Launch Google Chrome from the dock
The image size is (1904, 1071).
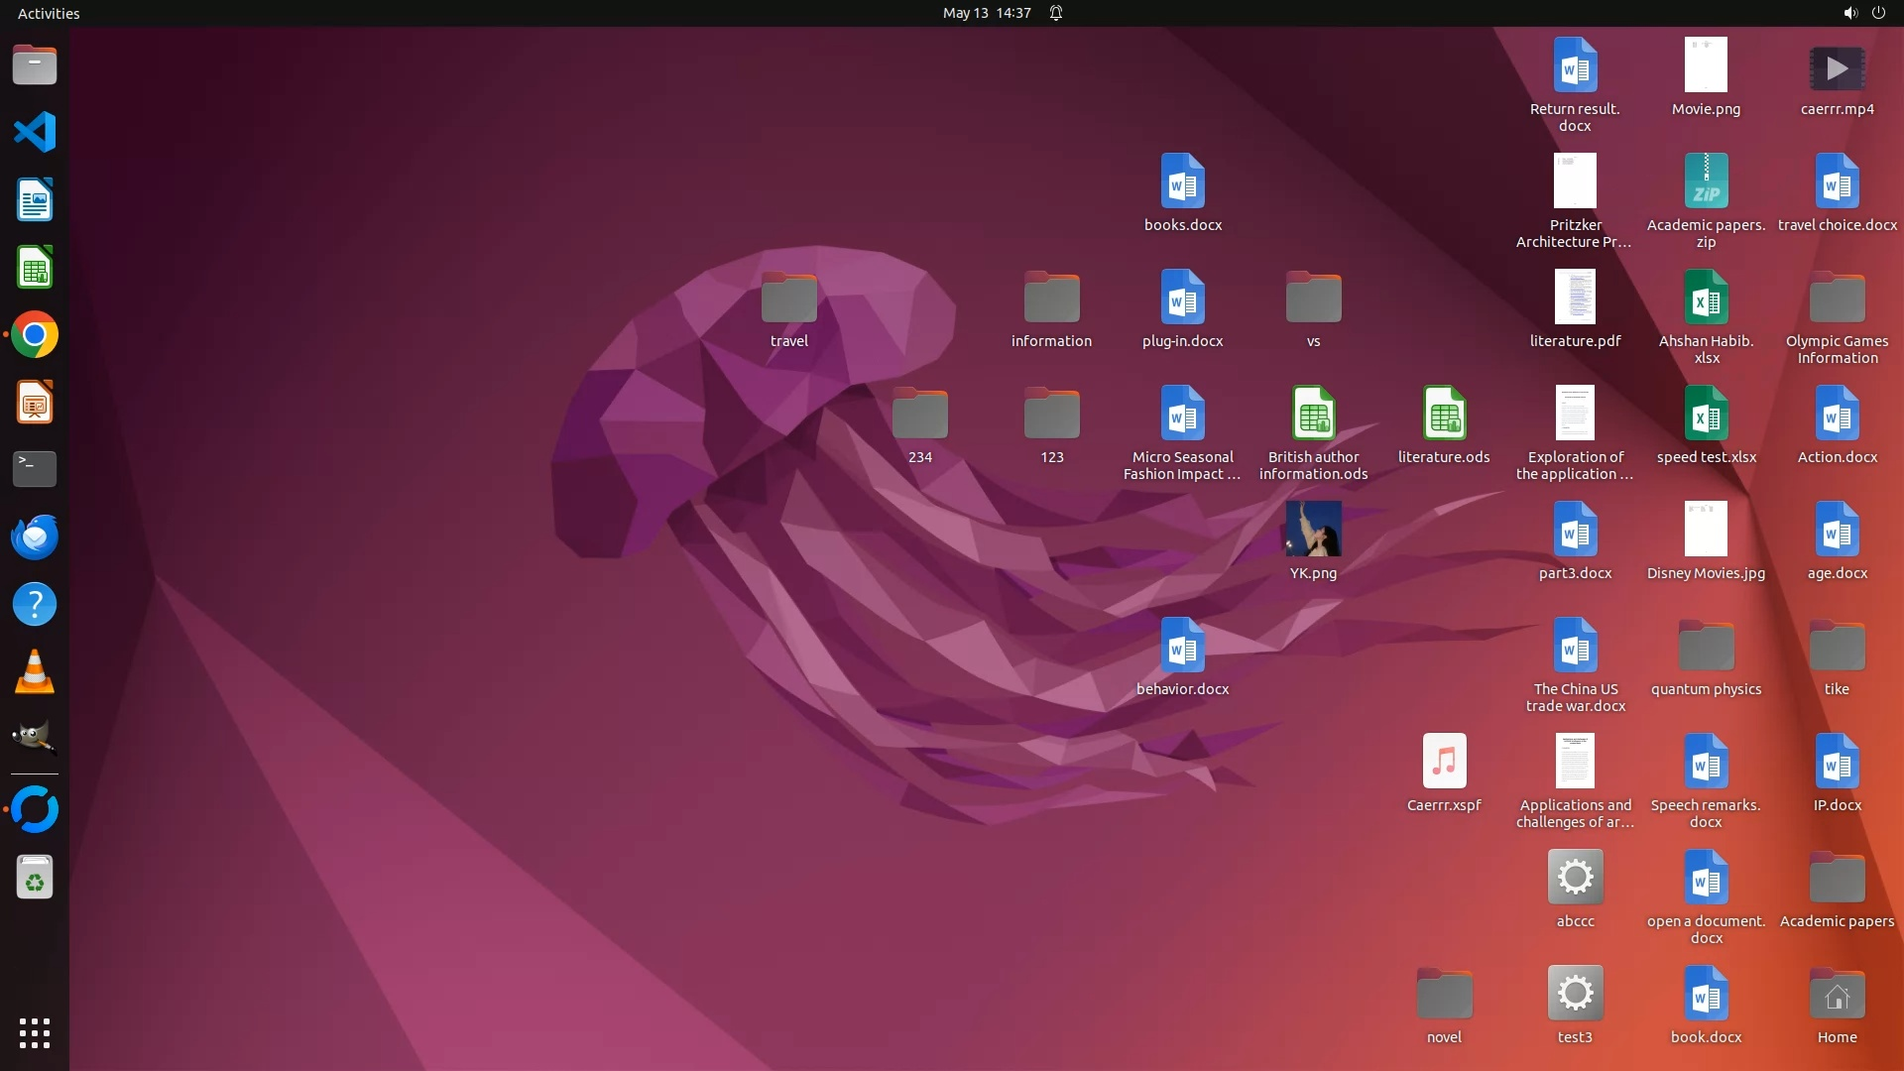tap(35, 335)
